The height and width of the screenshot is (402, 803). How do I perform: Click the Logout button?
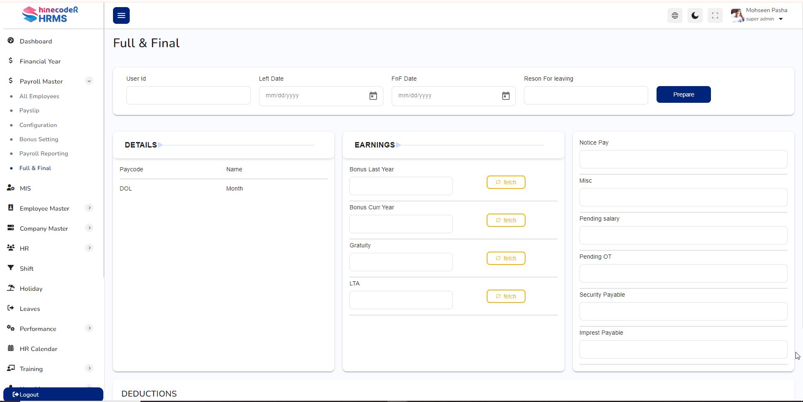53,394
